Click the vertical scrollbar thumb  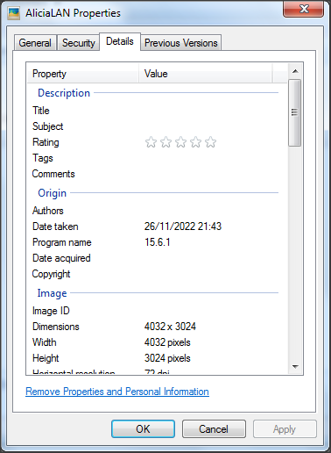[295, 112]
